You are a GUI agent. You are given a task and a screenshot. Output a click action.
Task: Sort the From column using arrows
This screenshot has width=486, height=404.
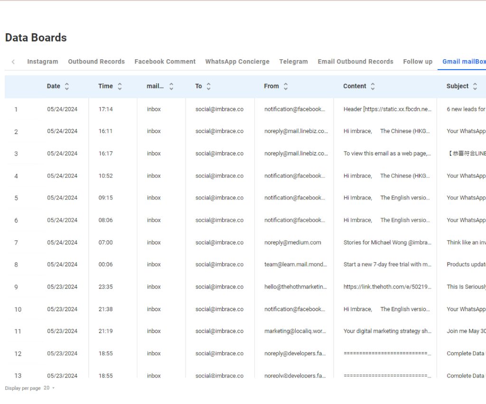(286, 86)
